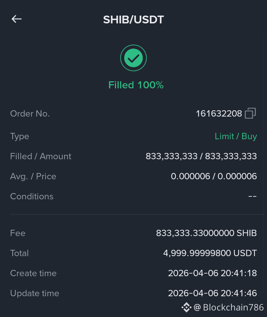Click the Limit / Buy type value
Viewport: 267px width, 317px height.
tap(236, 136)
